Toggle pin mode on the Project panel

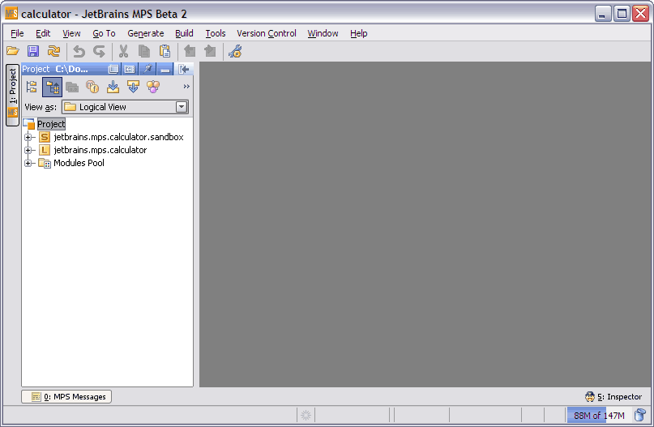pos(148,70)
